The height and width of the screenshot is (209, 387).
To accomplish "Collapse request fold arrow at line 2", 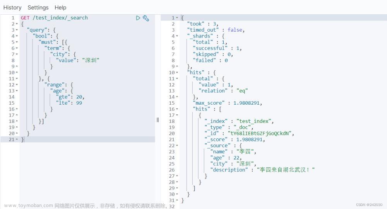I will pyautogui.click(x=17, y=24).
